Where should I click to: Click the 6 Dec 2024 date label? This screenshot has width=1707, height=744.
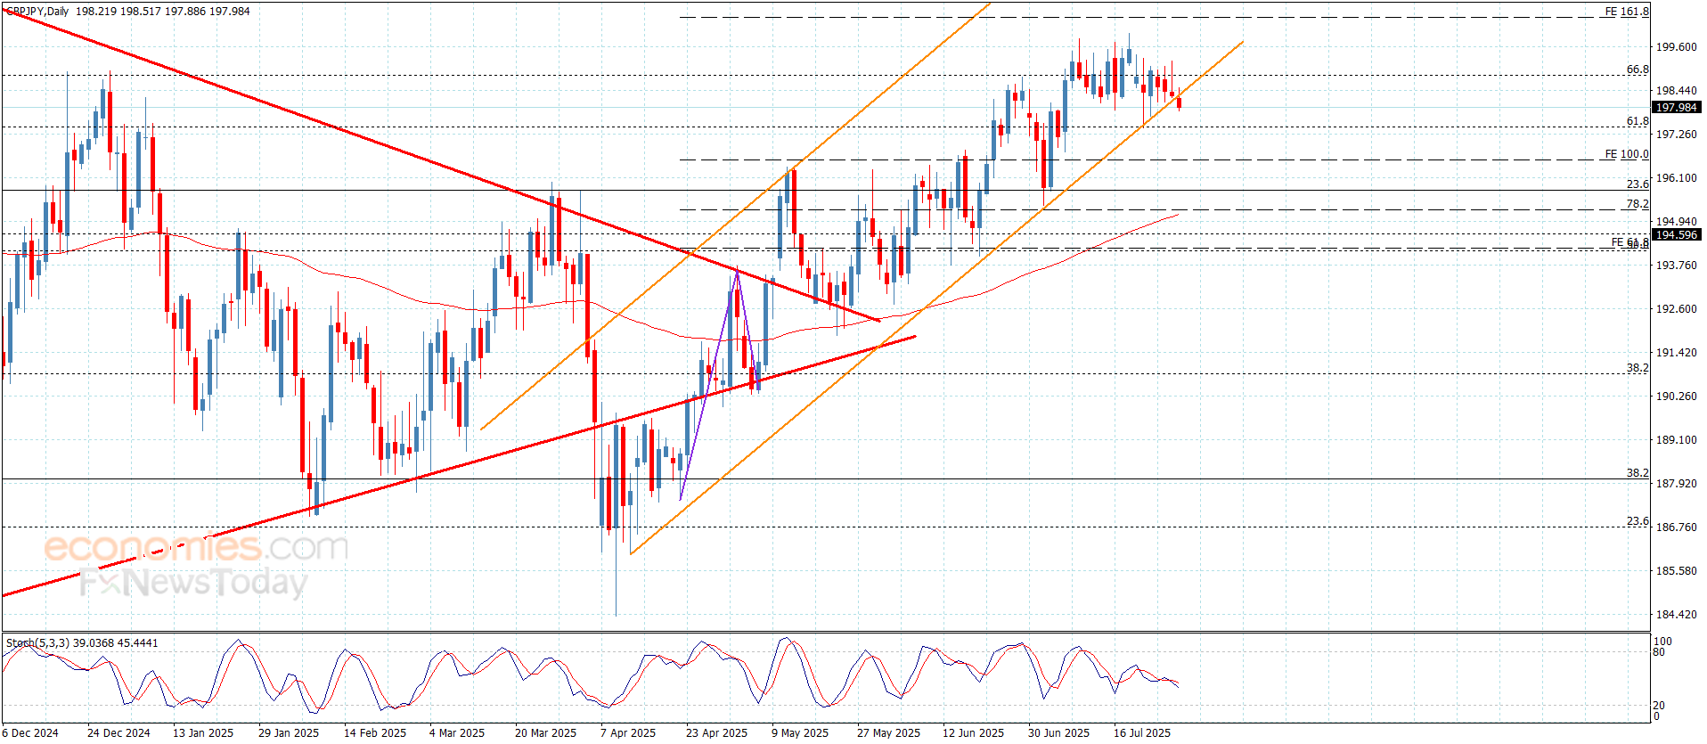tap(30, 733)
